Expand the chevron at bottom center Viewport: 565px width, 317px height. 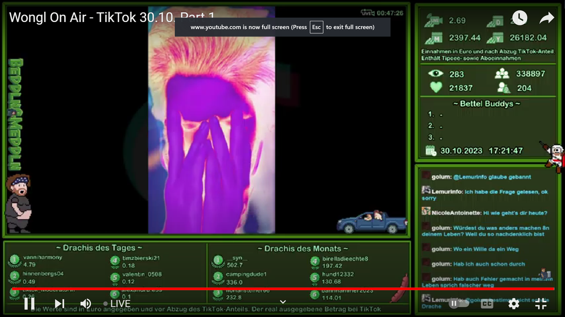pos(283,302)
